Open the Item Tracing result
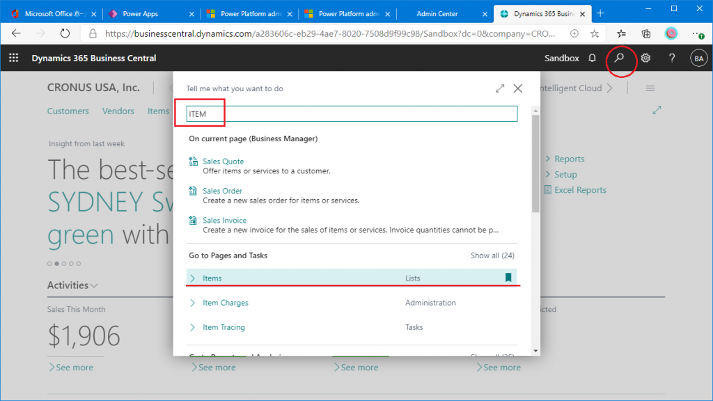713x401 pixels. click(x=224, y=327)
